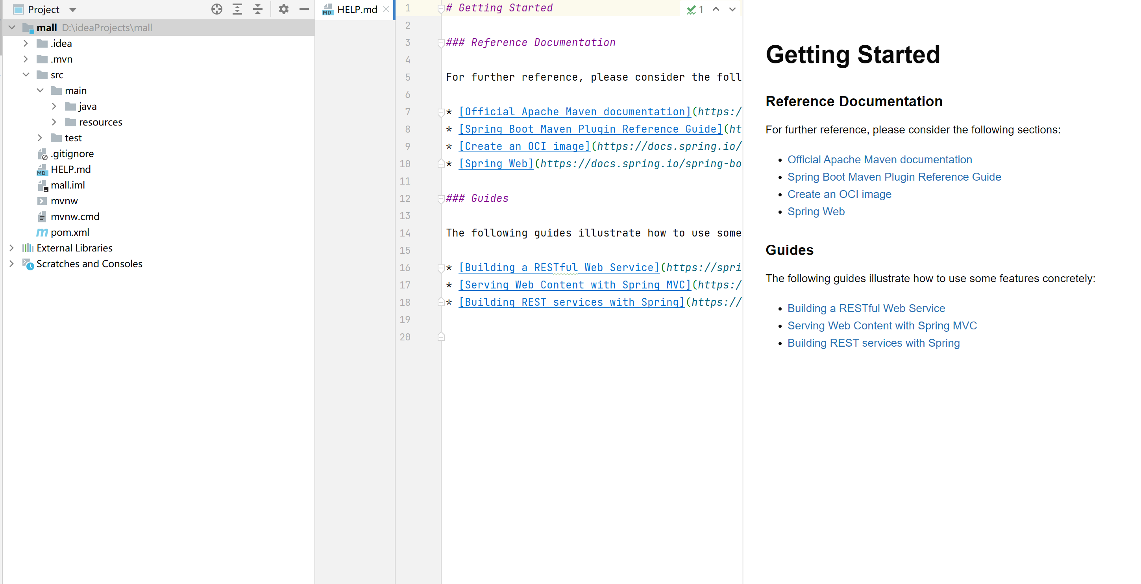The width and height of the screenshot is (1141, 584).
Task: Click the [Spring Web] link text in the editor
Action: (496, 164)
